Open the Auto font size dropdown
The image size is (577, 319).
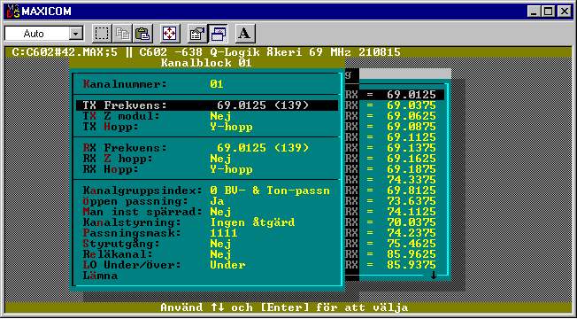tap(76, 34)
